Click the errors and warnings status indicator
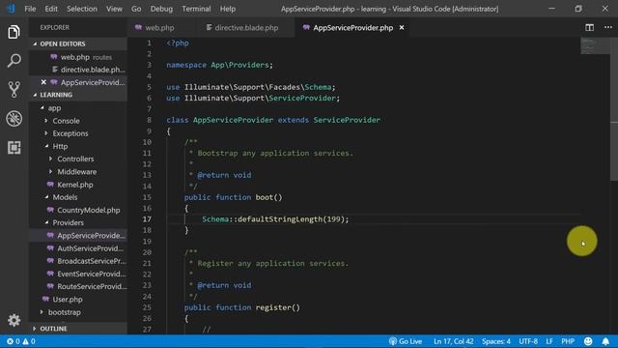The width and height of the screenshot is (618, 348). (21, 341)
